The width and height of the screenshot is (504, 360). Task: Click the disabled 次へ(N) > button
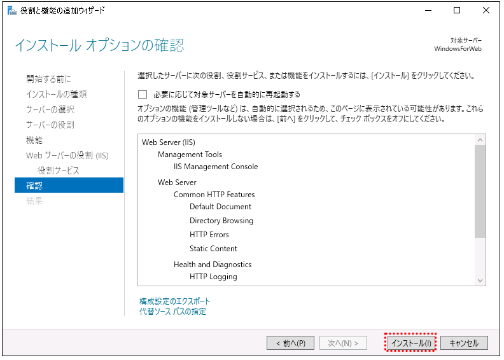pos(343,343)
